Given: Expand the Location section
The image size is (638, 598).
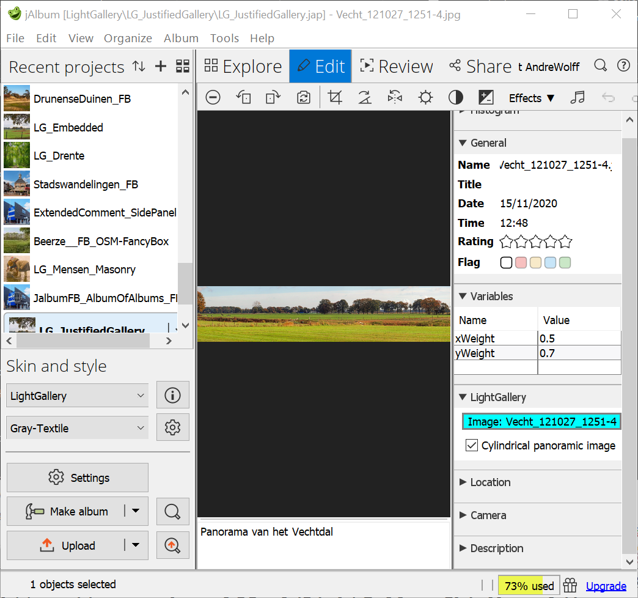Looking at the screenshot, I should coord(490,482).
